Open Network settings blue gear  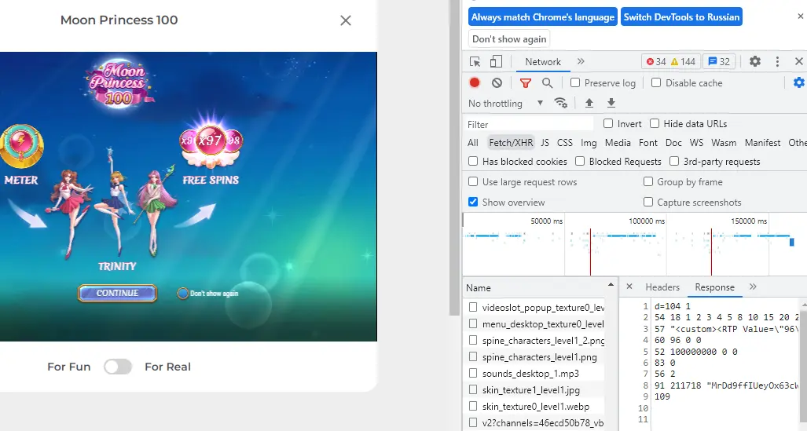click(799, 82)
